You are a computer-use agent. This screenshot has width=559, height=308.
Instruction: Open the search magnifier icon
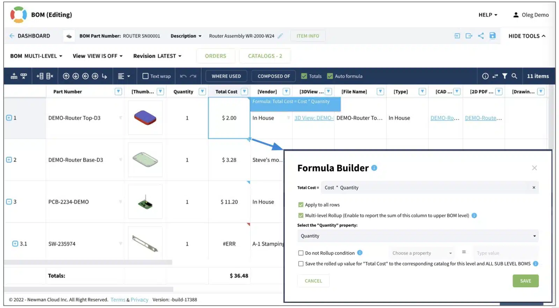click(514, 76)
